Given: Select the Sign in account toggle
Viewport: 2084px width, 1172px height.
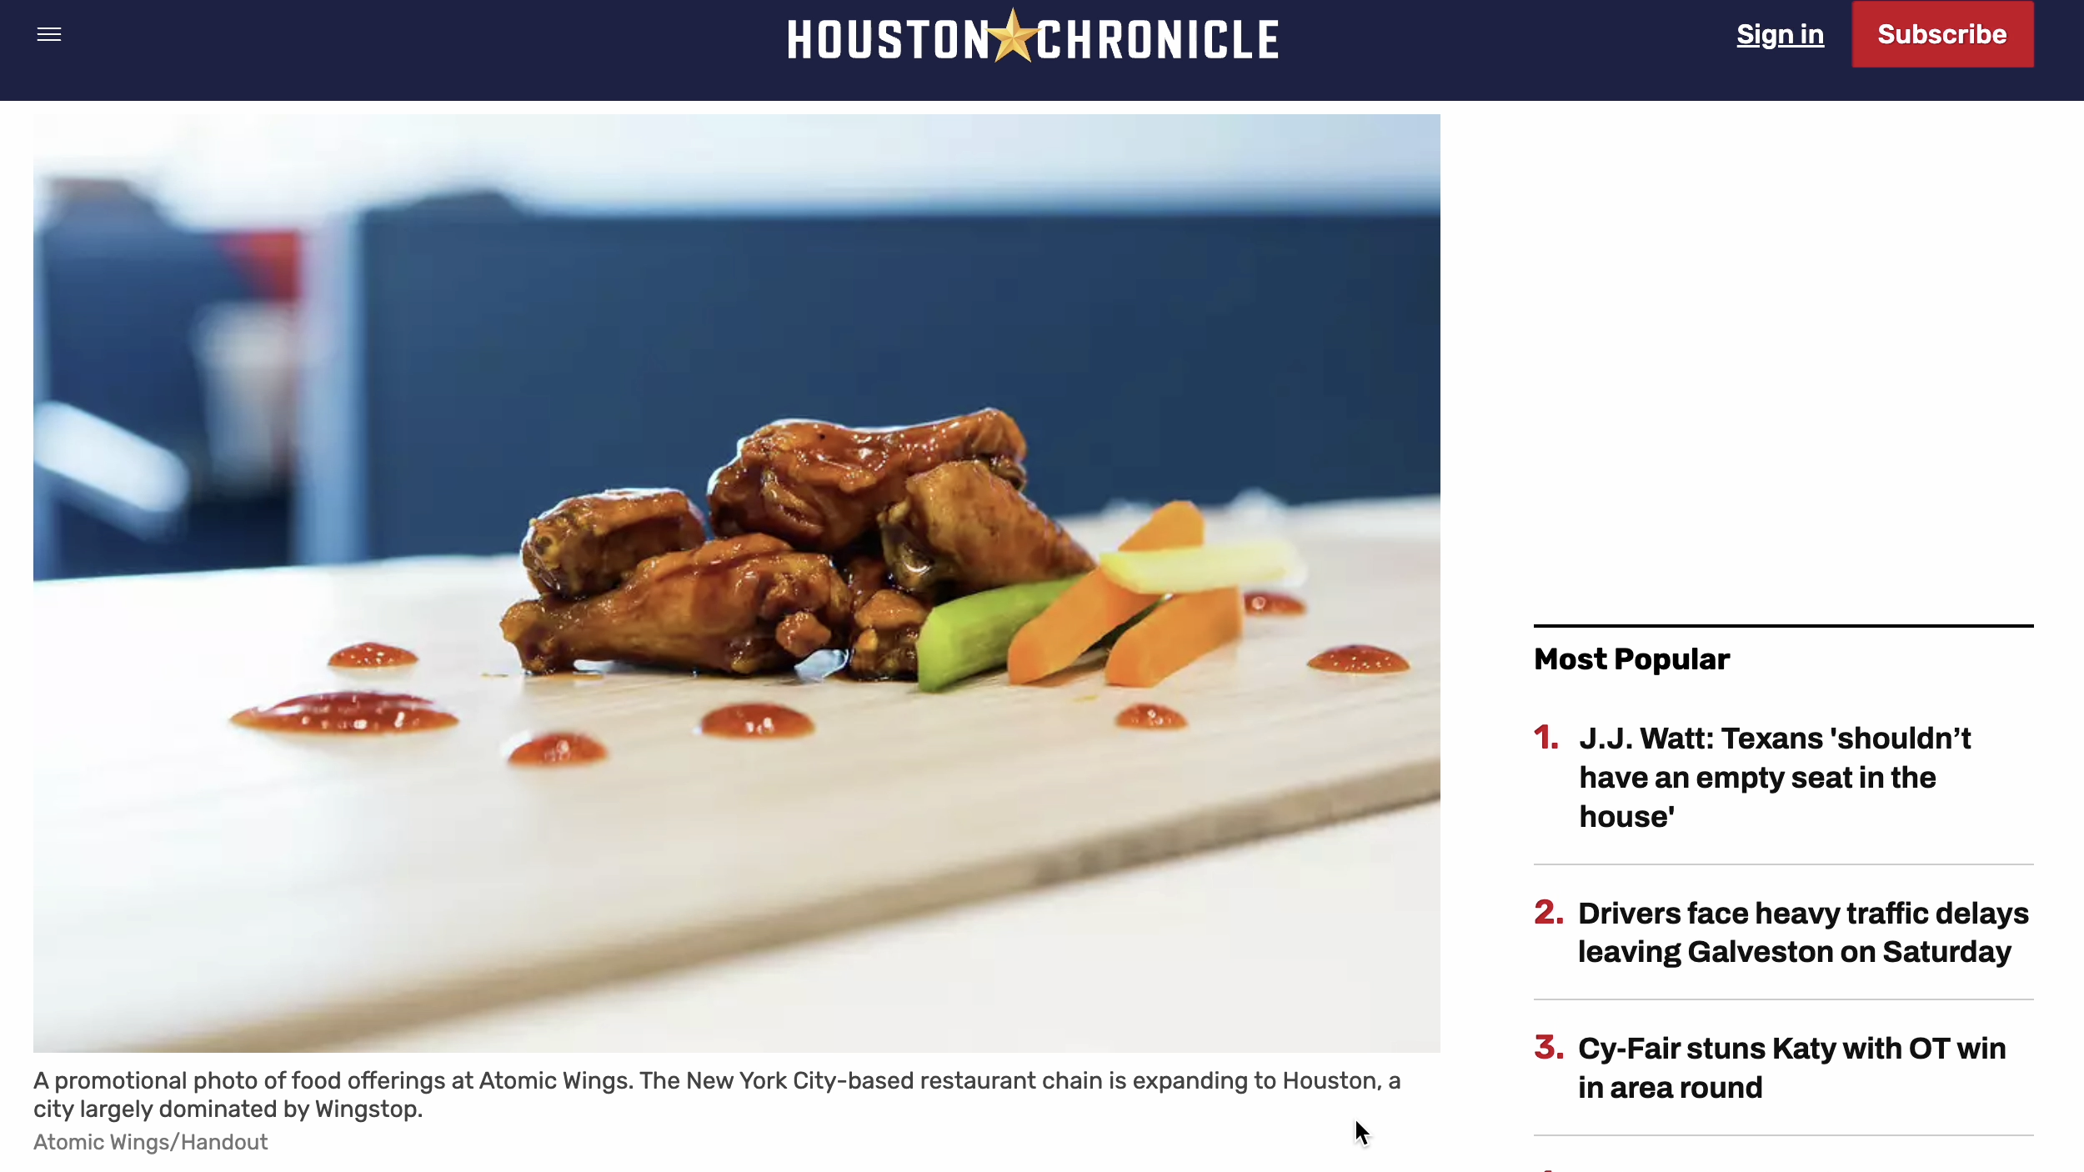Looking at the screenshot, I should (1781, 34).
